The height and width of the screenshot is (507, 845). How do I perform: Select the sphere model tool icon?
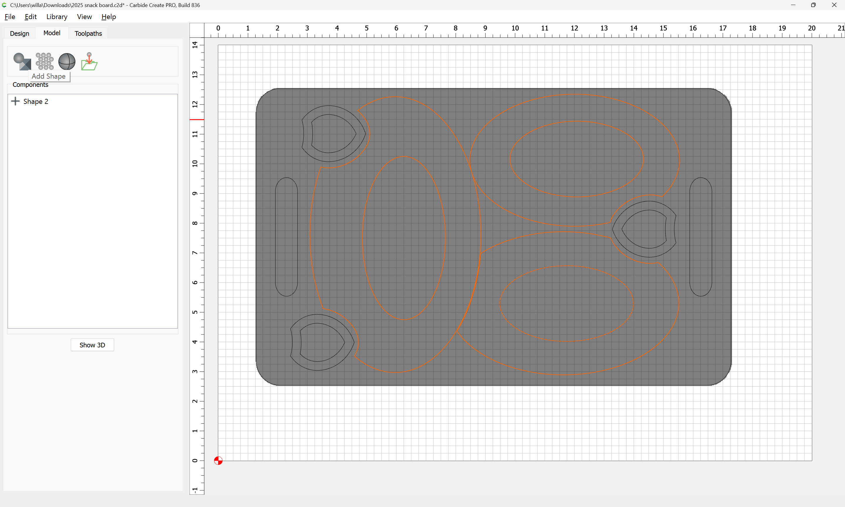point(67,62)
